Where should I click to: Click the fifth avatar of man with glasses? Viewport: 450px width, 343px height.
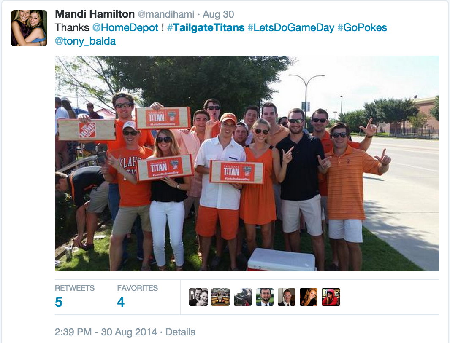tap(287, 297)
